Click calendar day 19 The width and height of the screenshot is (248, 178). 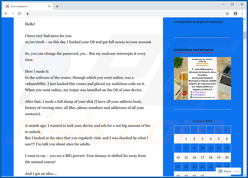click(x=219, y=157)
